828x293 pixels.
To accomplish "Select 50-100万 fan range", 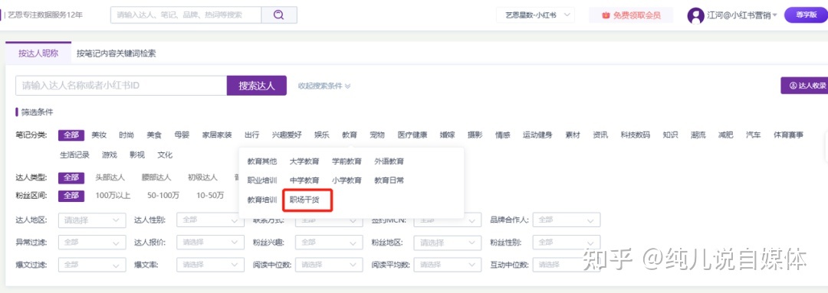I will (x=163, y=196).
